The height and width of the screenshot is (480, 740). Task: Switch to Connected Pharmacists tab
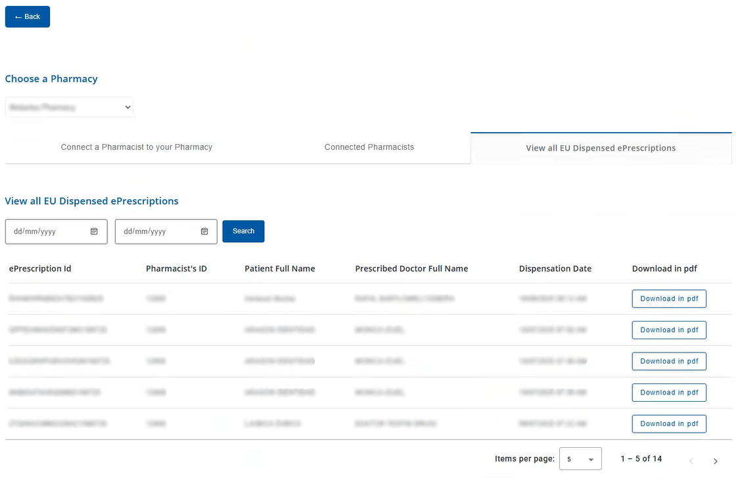click(x=369, y=147)
